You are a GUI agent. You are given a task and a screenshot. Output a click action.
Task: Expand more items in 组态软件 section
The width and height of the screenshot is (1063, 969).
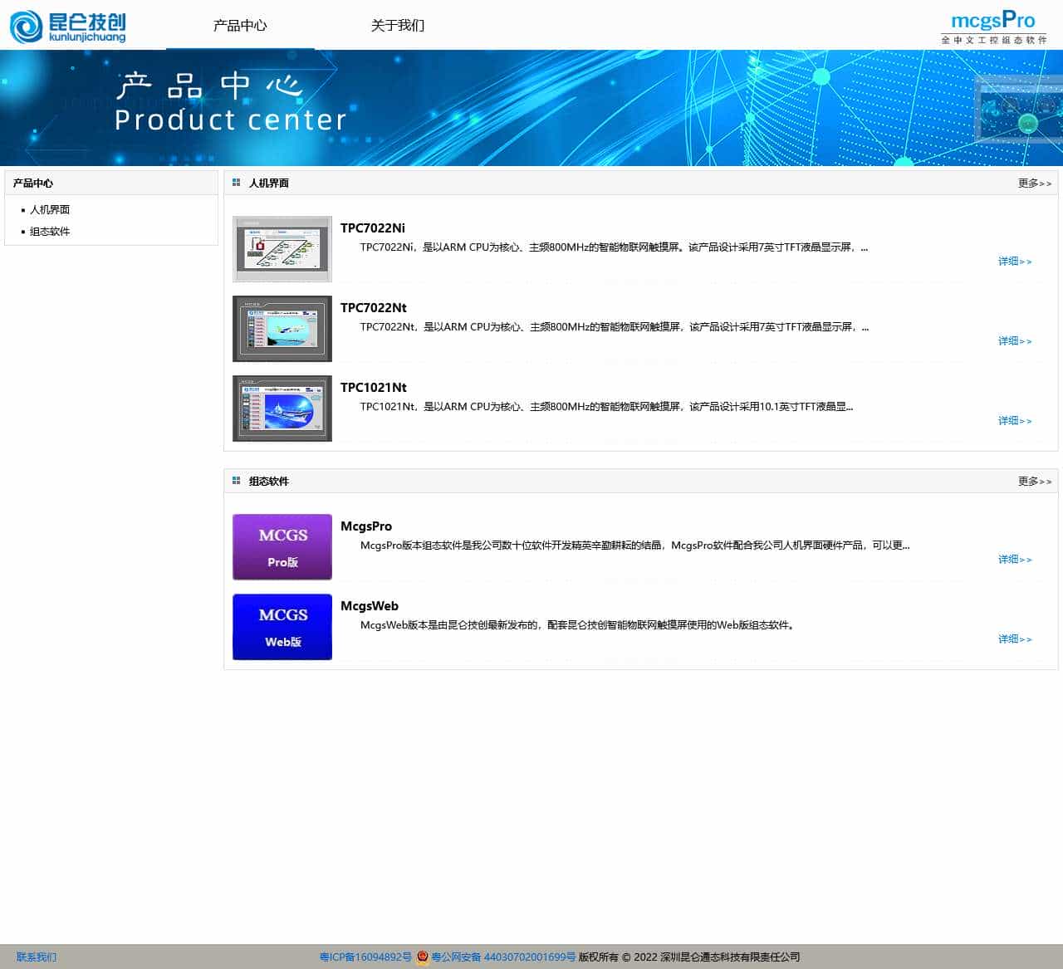point(1034,482)
